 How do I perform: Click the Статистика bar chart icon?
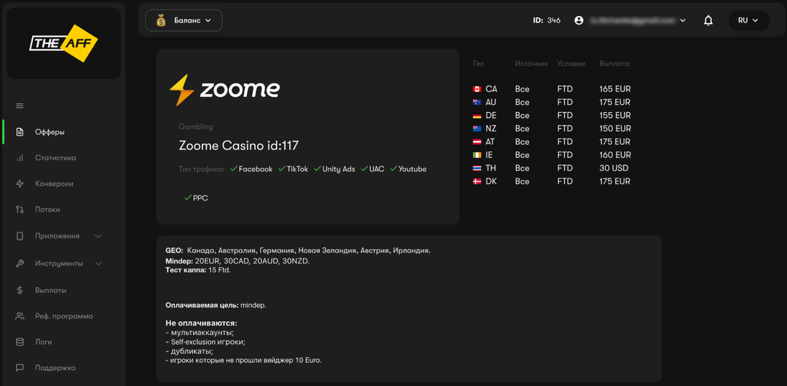point(20,158)
